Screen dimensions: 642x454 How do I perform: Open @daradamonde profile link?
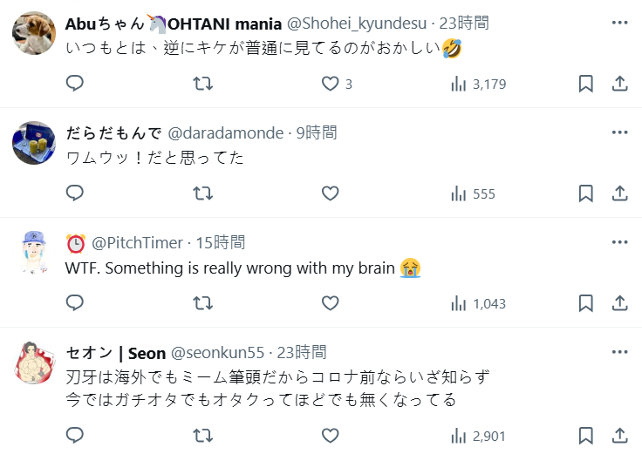tap(225, 132)
